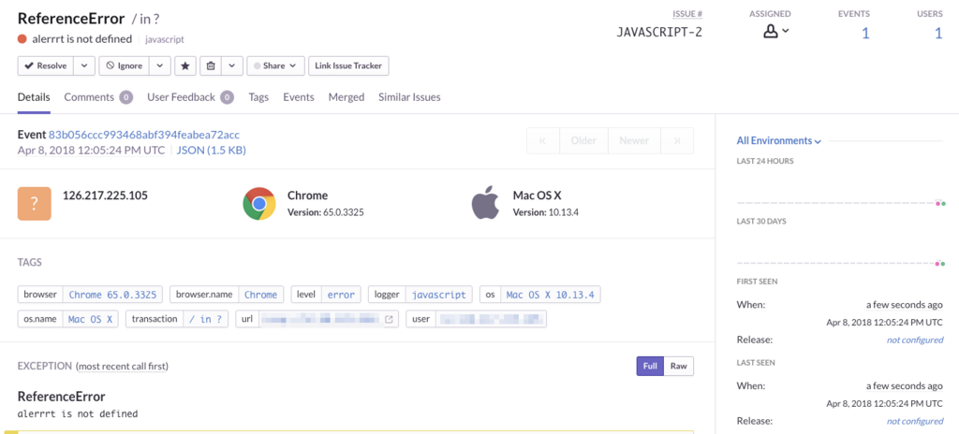Click the Newer event button

point(634,140)
